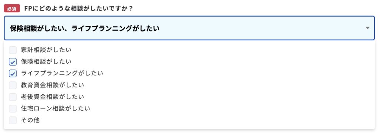Uncheck the ライフプランニングがしたい checkbox

pos(13,73)
